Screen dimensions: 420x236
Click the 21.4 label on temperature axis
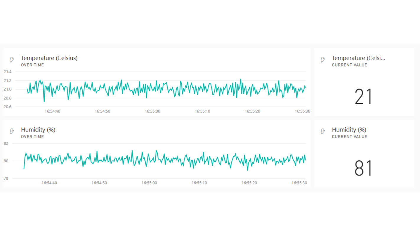(x=7, y=72)
